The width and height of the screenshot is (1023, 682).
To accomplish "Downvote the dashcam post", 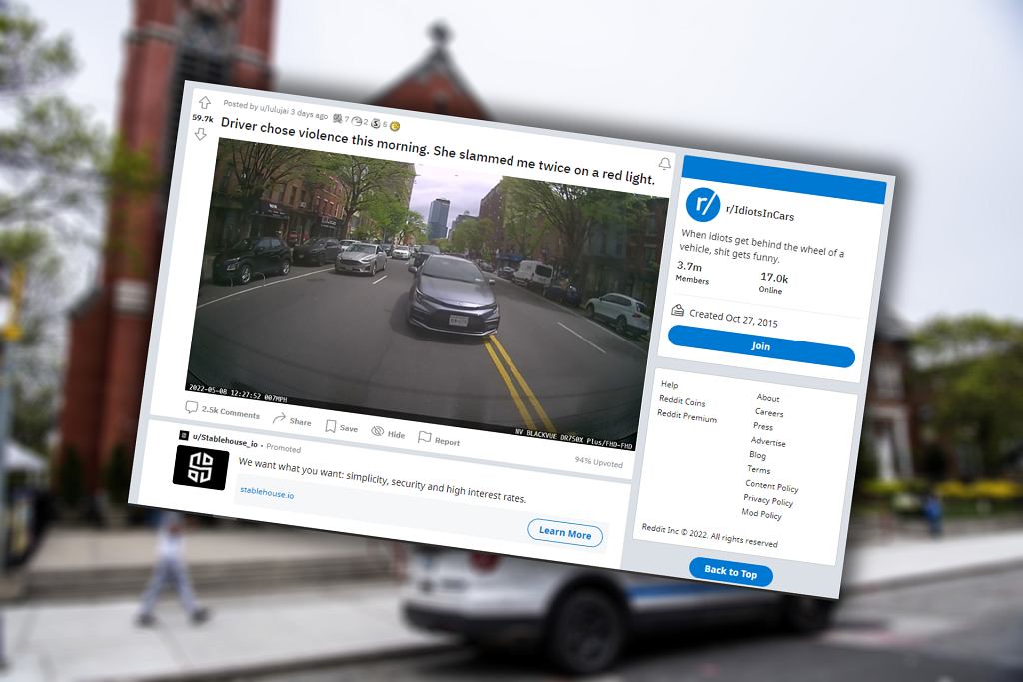I will (200, 134).
